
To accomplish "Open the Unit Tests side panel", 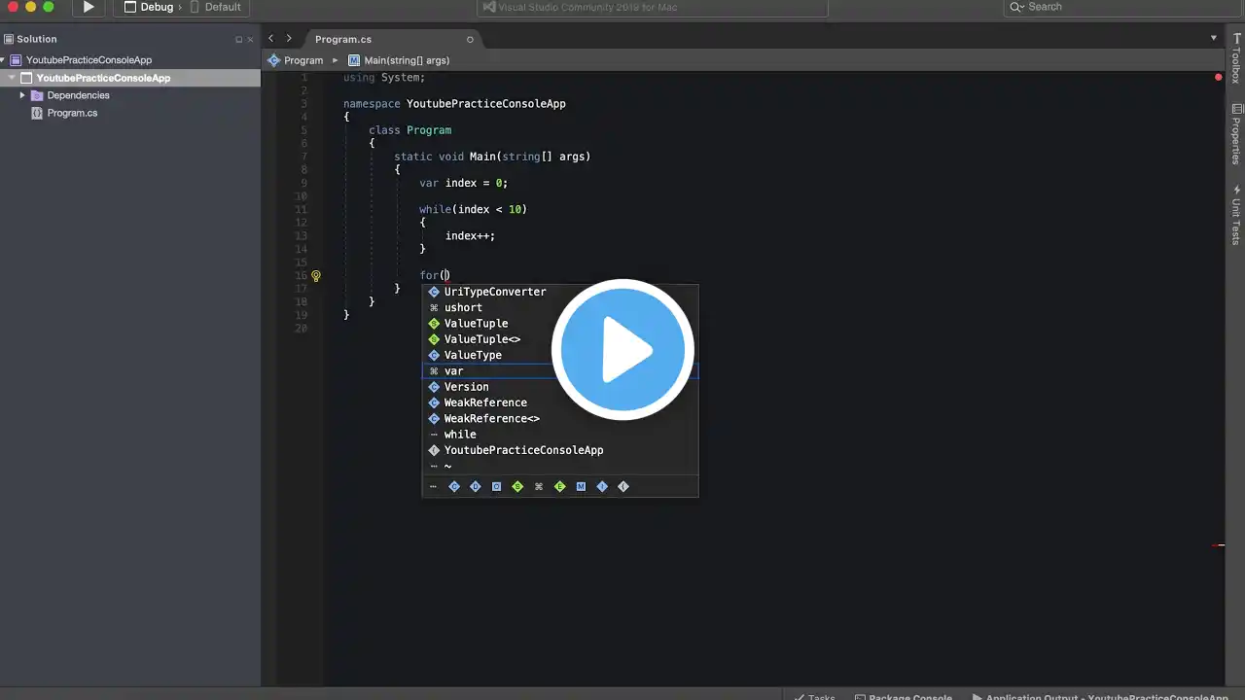I will coord(1236,214).
